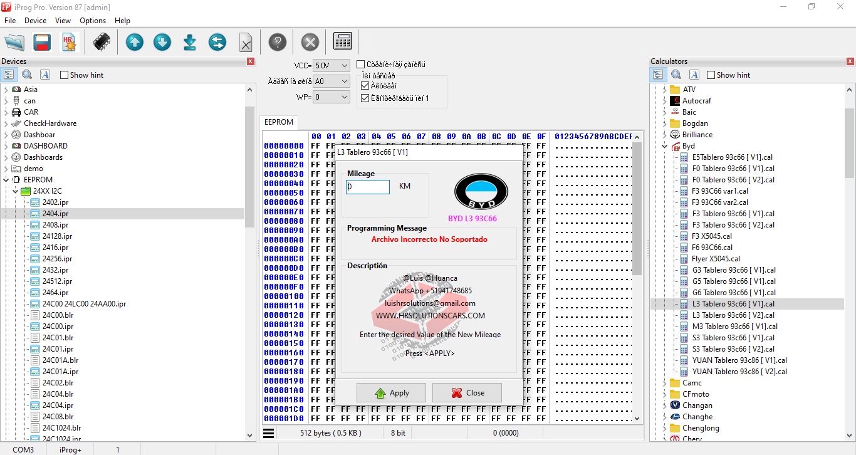The image size is (856, 455).
Task: Select 2402.ipr in Devices tree
Action: (55, 202)
